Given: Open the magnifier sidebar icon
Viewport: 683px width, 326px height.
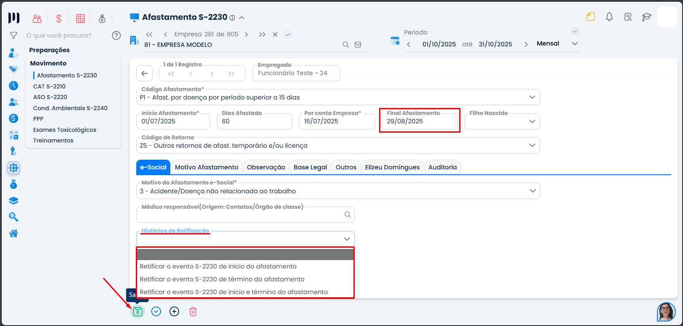Looking at the screenshot, I should [x=14, y=217].
